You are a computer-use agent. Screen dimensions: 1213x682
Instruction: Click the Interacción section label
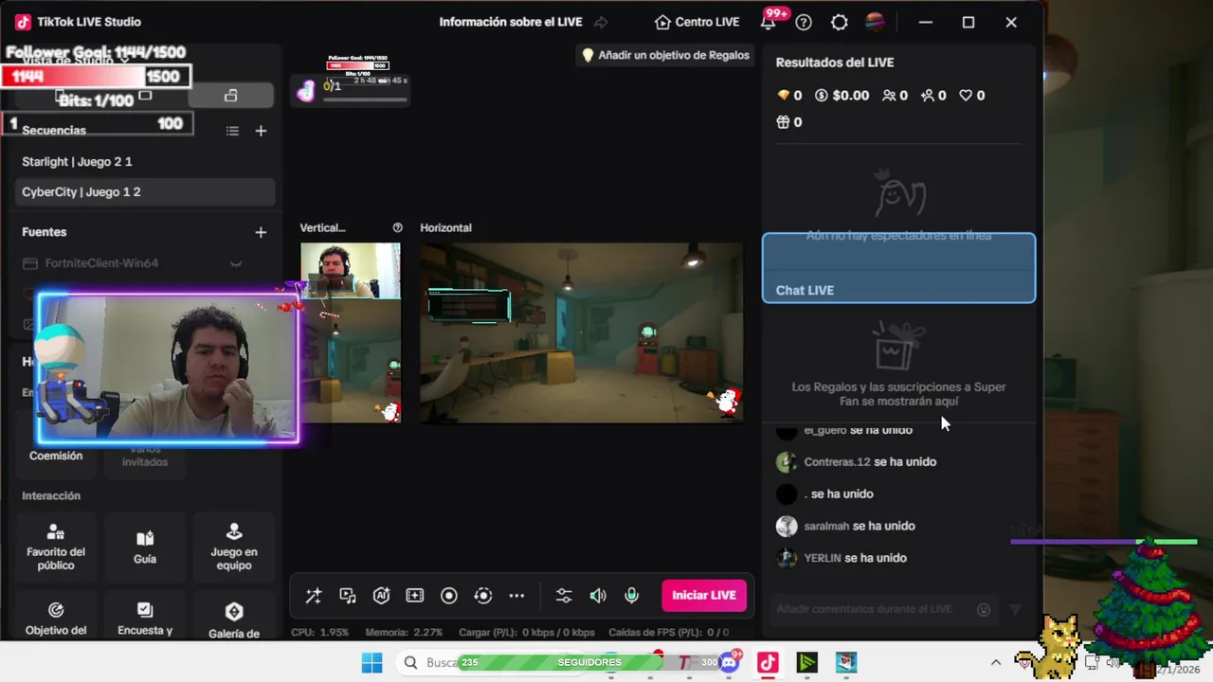point(51,495)
